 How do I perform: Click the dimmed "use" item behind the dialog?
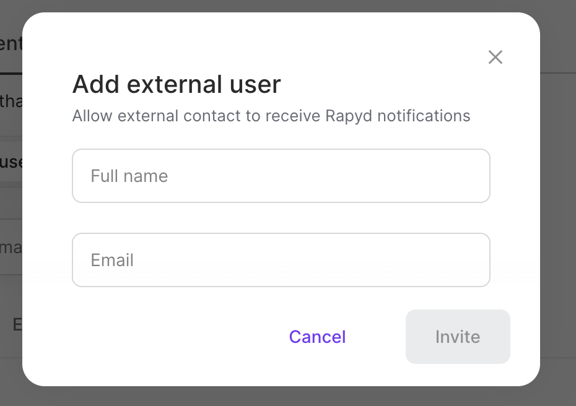[11, 162]
